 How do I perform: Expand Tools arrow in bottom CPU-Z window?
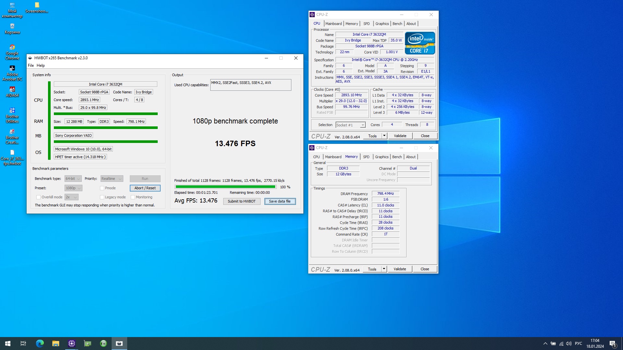(384, 269)
